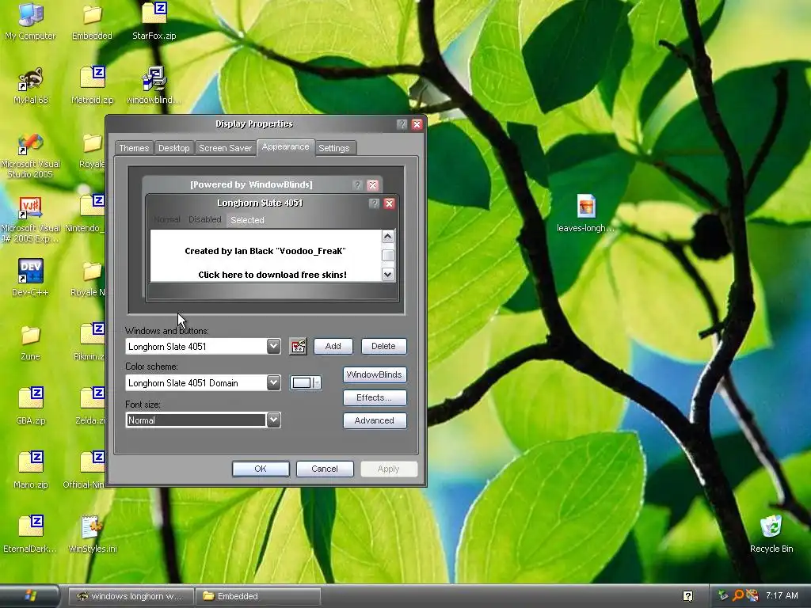The image size is (811, 608).
Task: Click preview scrollbar down arrow
Action: tap(388, 275)
